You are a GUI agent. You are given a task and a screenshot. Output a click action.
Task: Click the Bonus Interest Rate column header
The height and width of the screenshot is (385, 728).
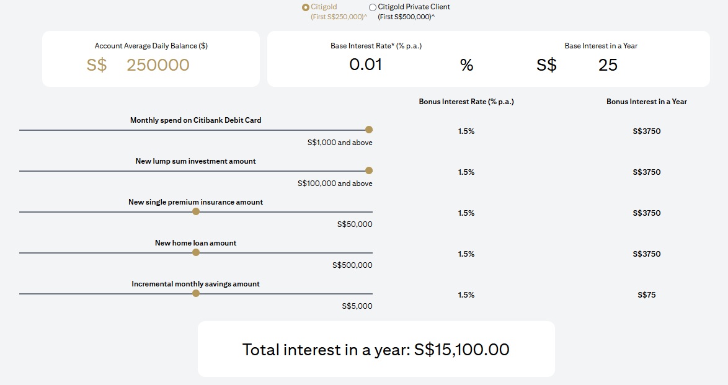pyautogui.click(x=465, y=101)
